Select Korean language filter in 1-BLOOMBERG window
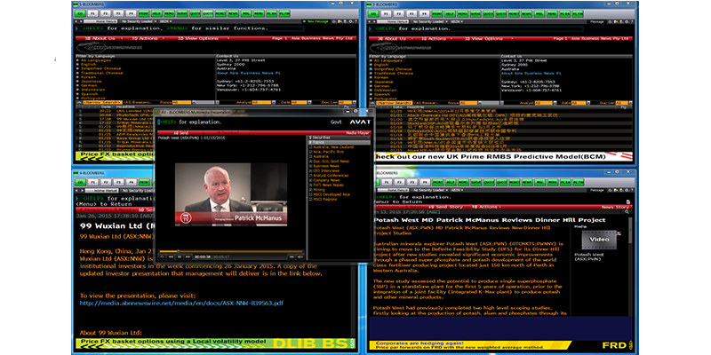This screenshot has height=355, width=711. [x=86, y=77]
